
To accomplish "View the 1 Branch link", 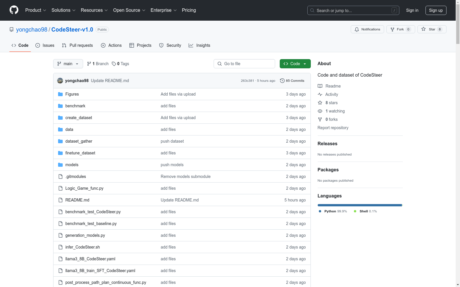I will (98, 64).
